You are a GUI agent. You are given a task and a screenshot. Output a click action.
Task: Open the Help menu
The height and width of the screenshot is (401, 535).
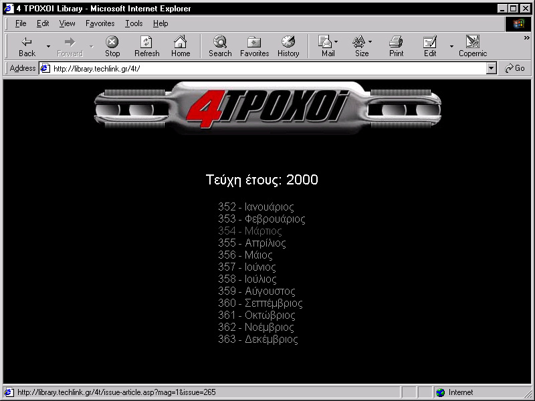(x=160, y=23)
